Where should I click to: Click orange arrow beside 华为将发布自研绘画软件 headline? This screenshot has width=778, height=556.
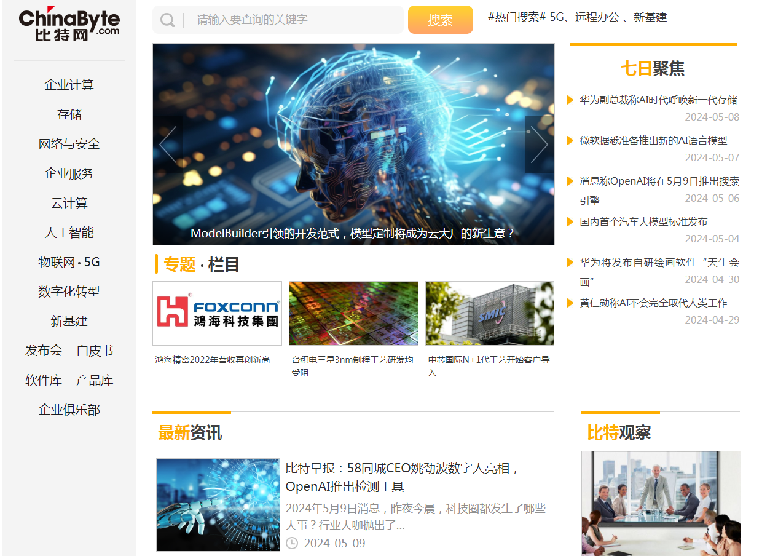(570, 262)
